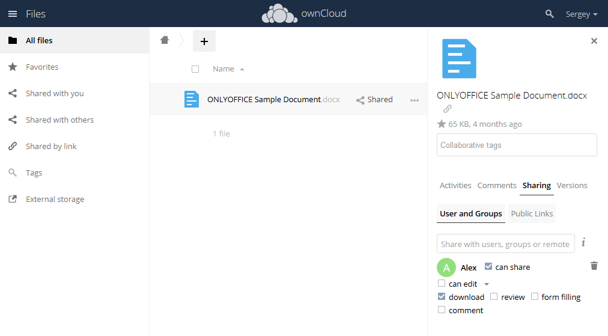The height and width of the screenshot is (336, 608).
Task: Click Alex's green avatar
Action: pos(446,267)
